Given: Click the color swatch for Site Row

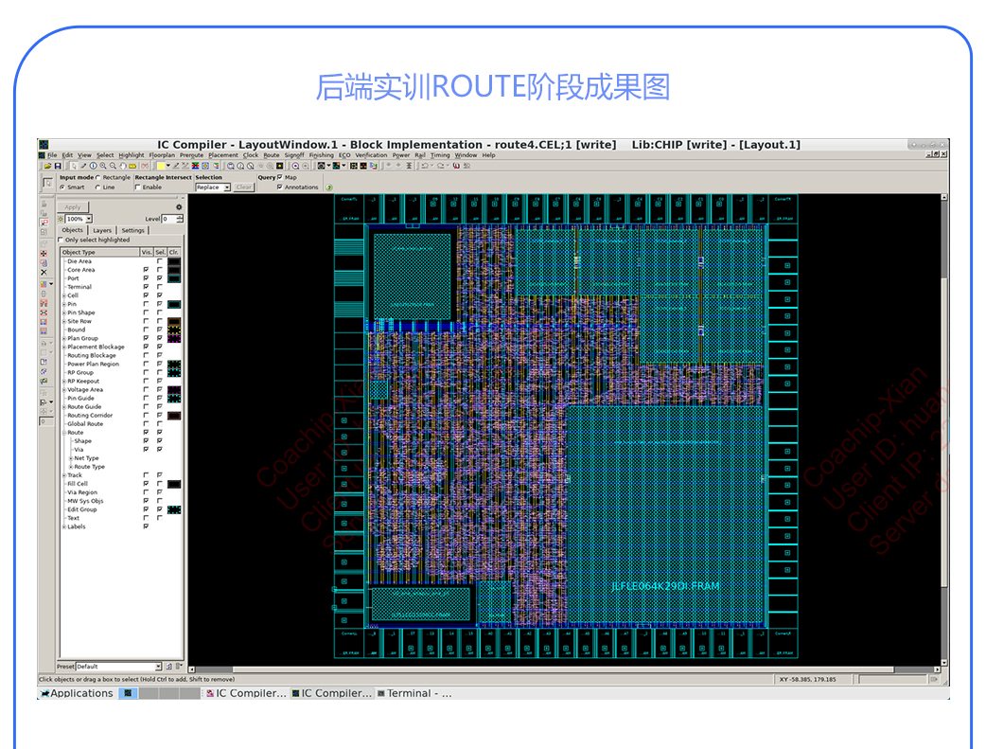Looking at the screenshot, I should pos(174,321).
